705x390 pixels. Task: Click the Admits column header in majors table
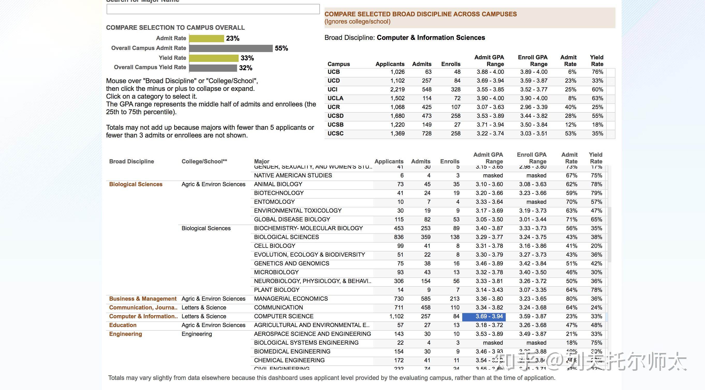(x=421, y=162)
